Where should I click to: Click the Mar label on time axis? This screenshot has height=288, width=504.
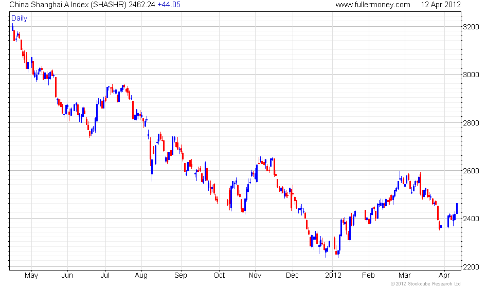pos(405,276)
